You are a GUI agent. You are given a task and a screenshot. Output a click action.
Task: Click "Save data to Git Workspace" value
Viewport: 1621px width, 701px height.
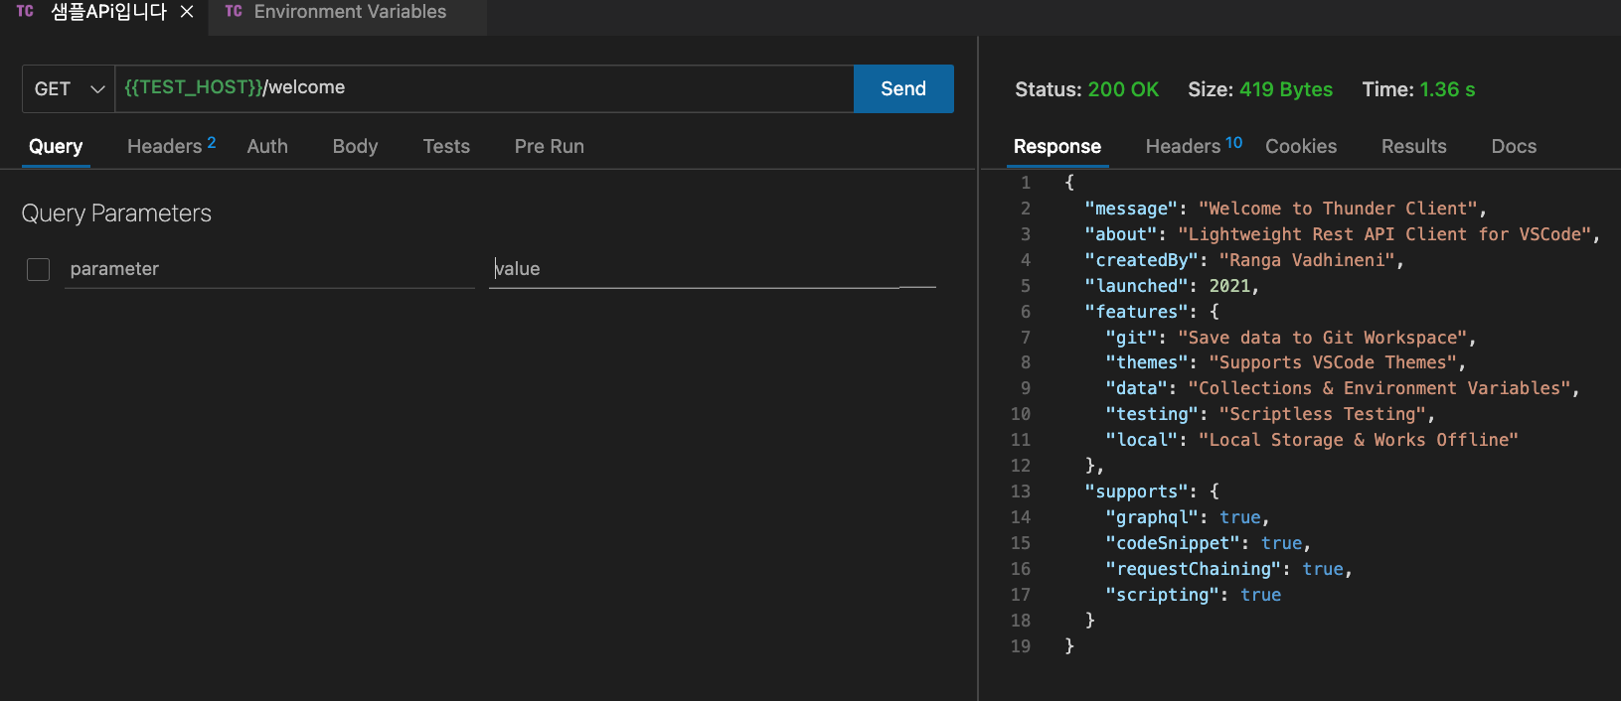click(1322, 338)
